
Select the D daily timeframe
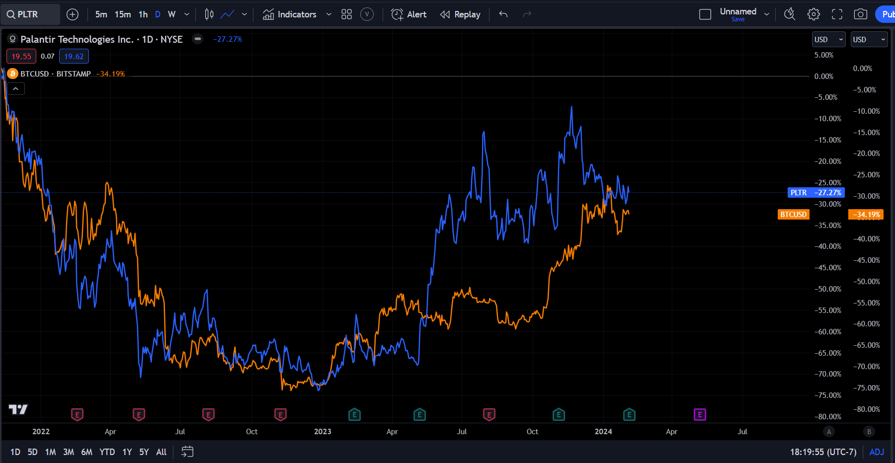pos(158,14)
